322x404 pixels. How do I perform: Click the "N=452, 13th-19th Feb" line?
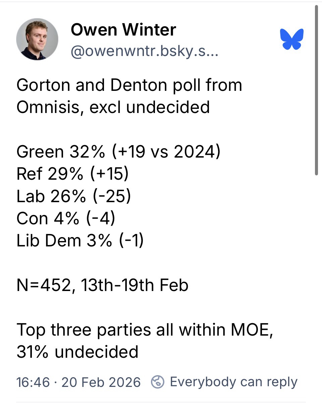102,285
